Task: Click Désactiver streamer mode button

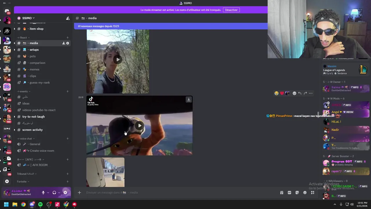Action: point(231,10)
